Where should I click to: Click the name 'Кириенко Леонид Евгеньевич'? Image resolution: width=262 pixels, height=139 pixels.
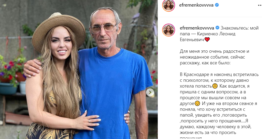pyautogui.click(x=207, y=37)
